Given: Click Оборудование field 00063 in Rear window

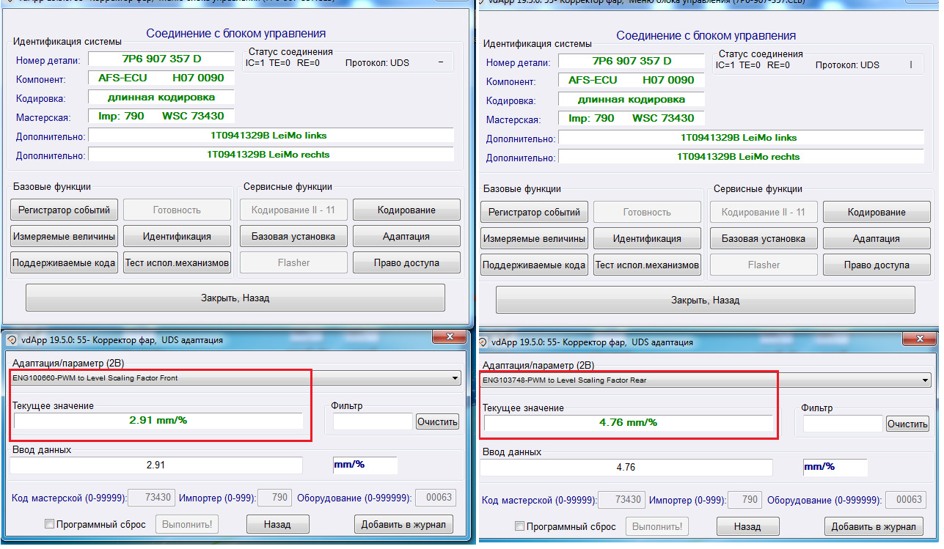Looking at the screenshot, I should tap(906, 500).
